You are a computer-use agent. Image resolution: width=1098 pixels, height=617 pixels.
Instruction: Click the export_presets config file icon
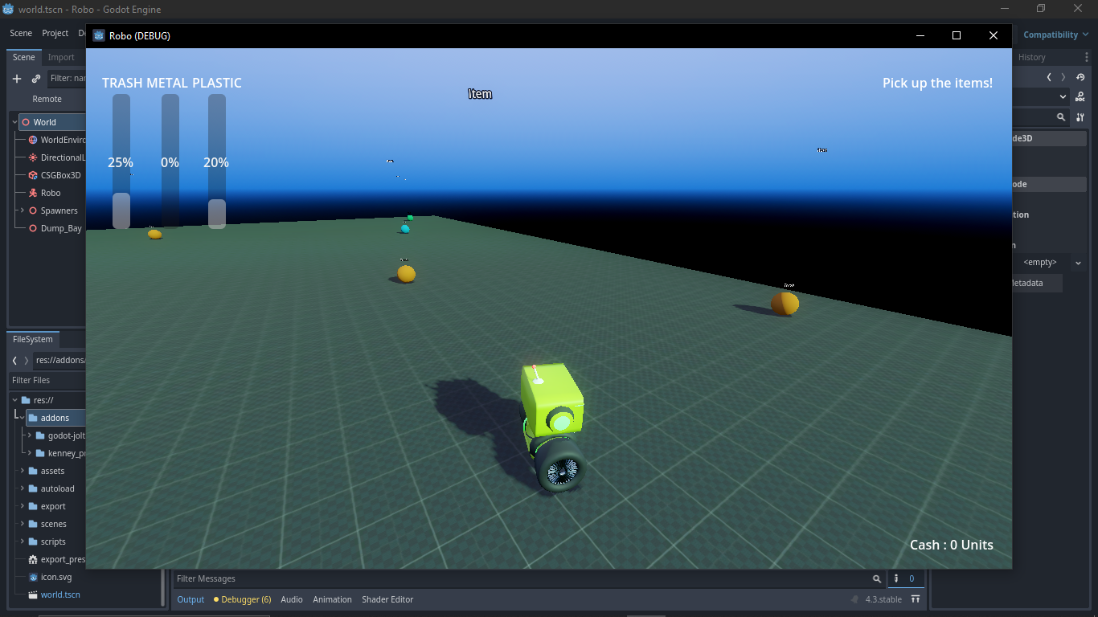[33, 559]
